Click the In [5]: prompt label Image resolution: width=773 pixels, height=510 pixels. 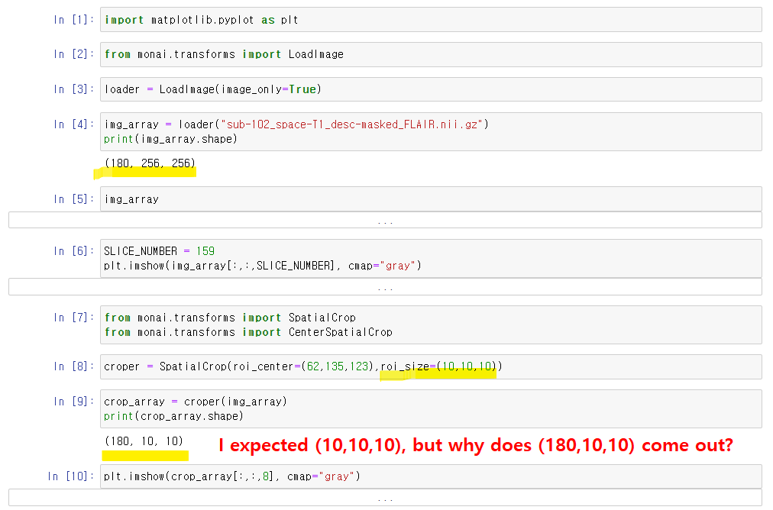click(x=73, y=199)
